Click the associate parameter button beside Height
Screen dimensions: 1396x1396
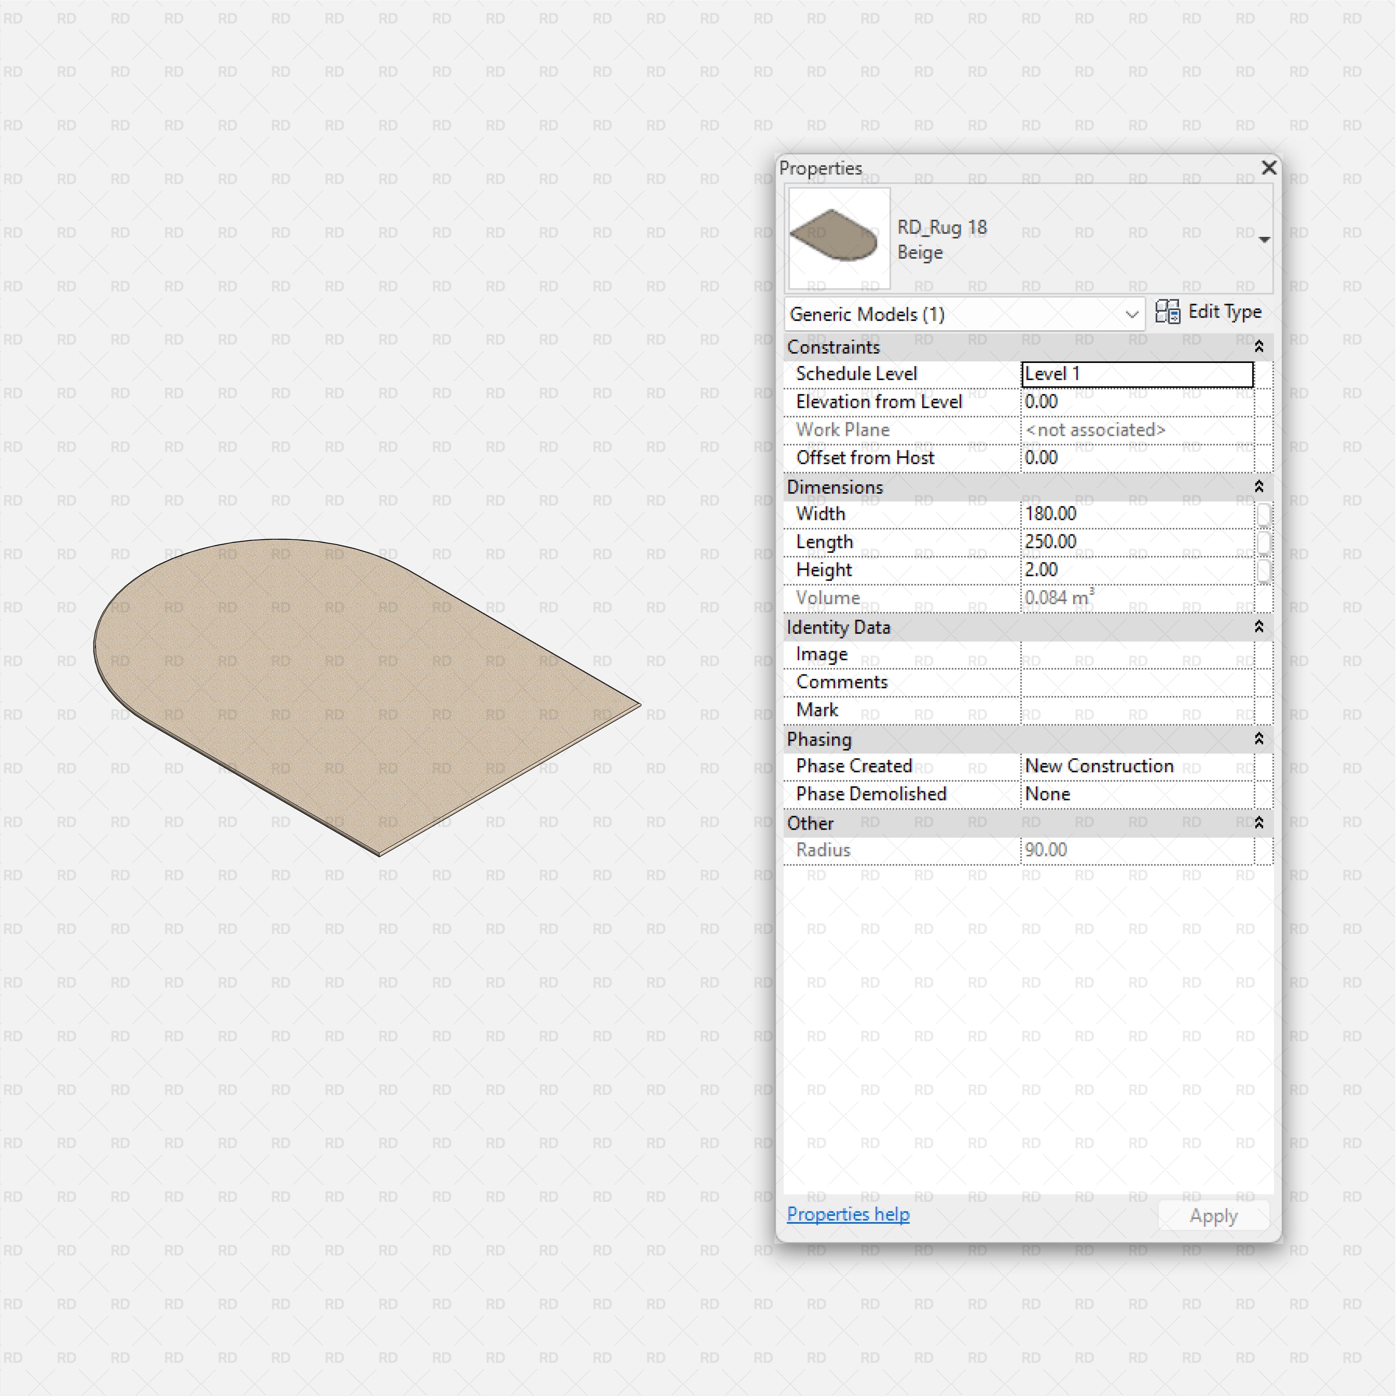pos(1264,570)
